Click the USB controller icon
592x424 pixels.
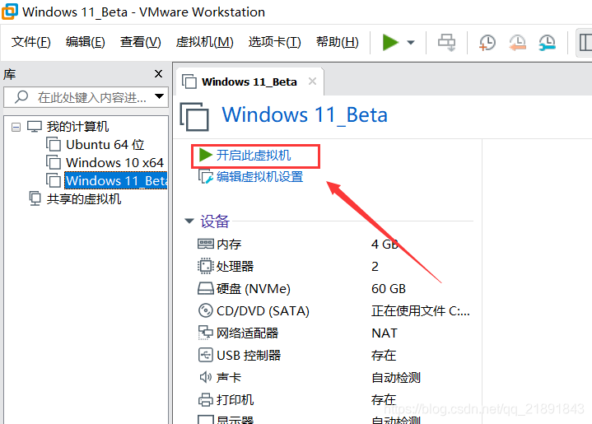click(x=205, y=356)
